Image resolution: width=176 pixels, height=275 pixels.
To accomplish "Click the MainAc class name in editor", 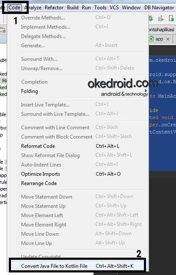I will 167,96.
